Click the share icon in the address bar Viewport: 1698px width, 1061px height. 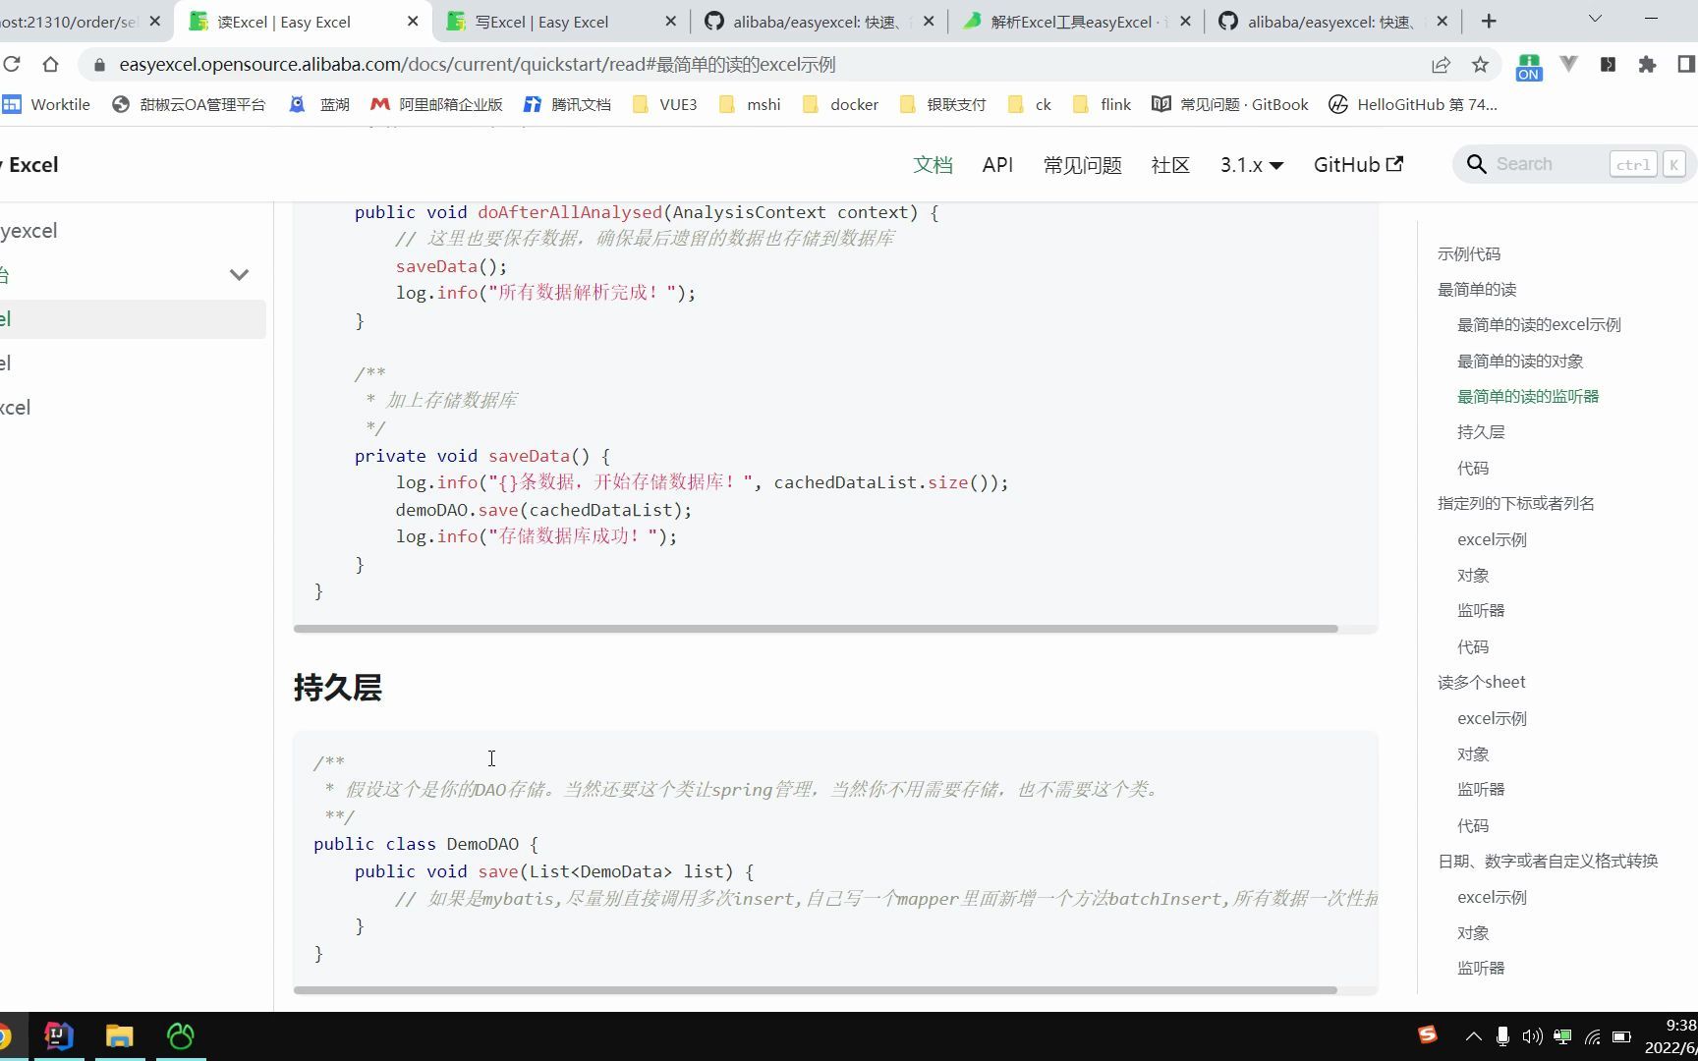[x=1442, y=65]
